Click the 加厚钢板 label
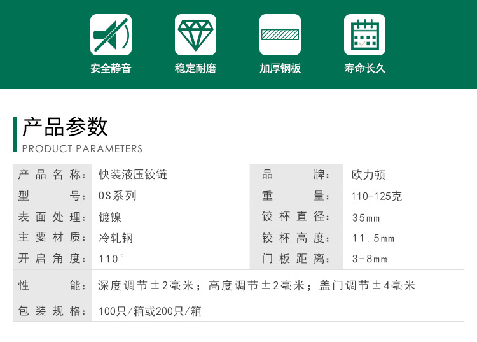Image resolution: width=477 pixels, height=342 pixels. point(280,68)
